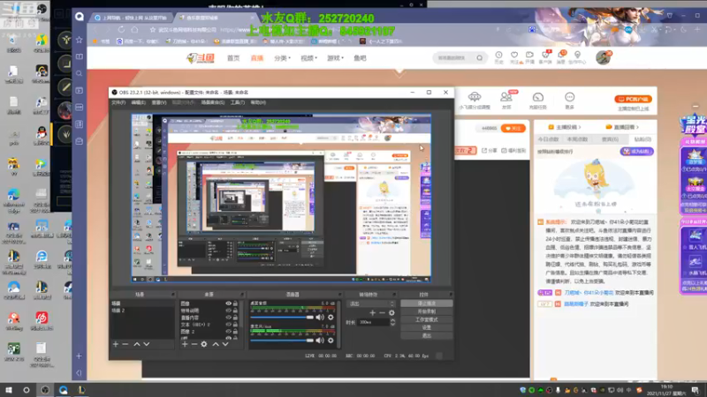Toggle lock on 文本 (GDI+) 2 source

coord(235,324)
